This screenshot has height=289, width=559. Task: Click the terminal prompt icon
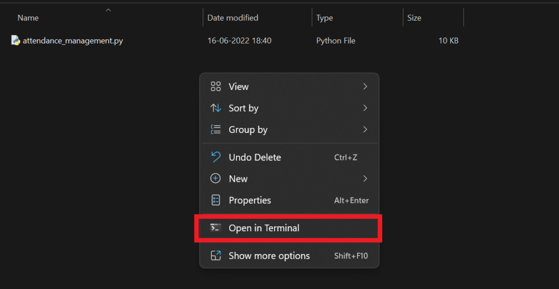pos(216,228)
